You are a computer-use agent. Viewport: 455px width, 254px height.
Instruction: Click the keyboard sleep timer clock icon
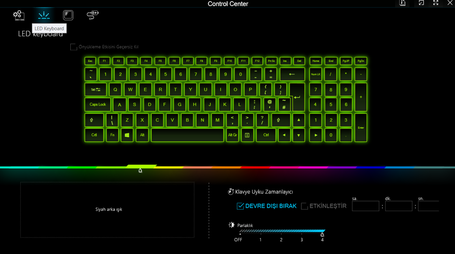tap(231, 192)
